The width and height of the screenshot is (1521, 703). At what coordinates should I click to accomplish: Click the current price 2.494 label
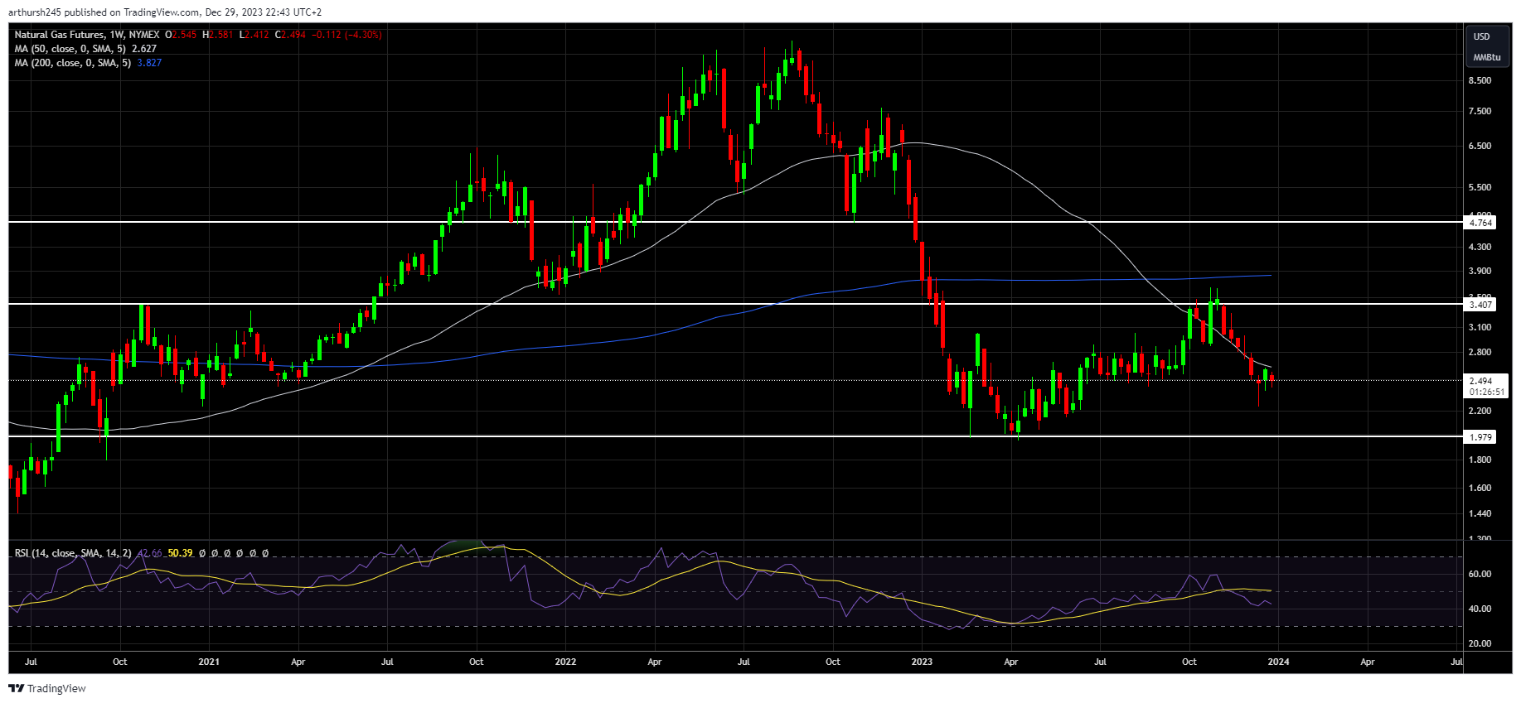[1480, 381]
